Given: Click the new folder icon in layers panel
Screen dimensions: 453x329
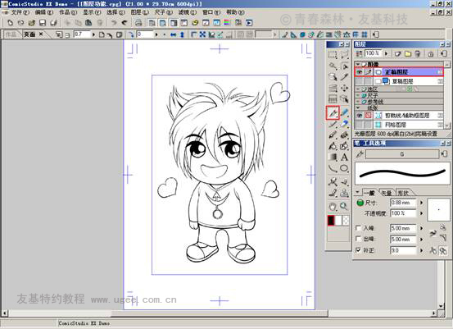Looking at the screenshot, I should [x=408, y=53].
